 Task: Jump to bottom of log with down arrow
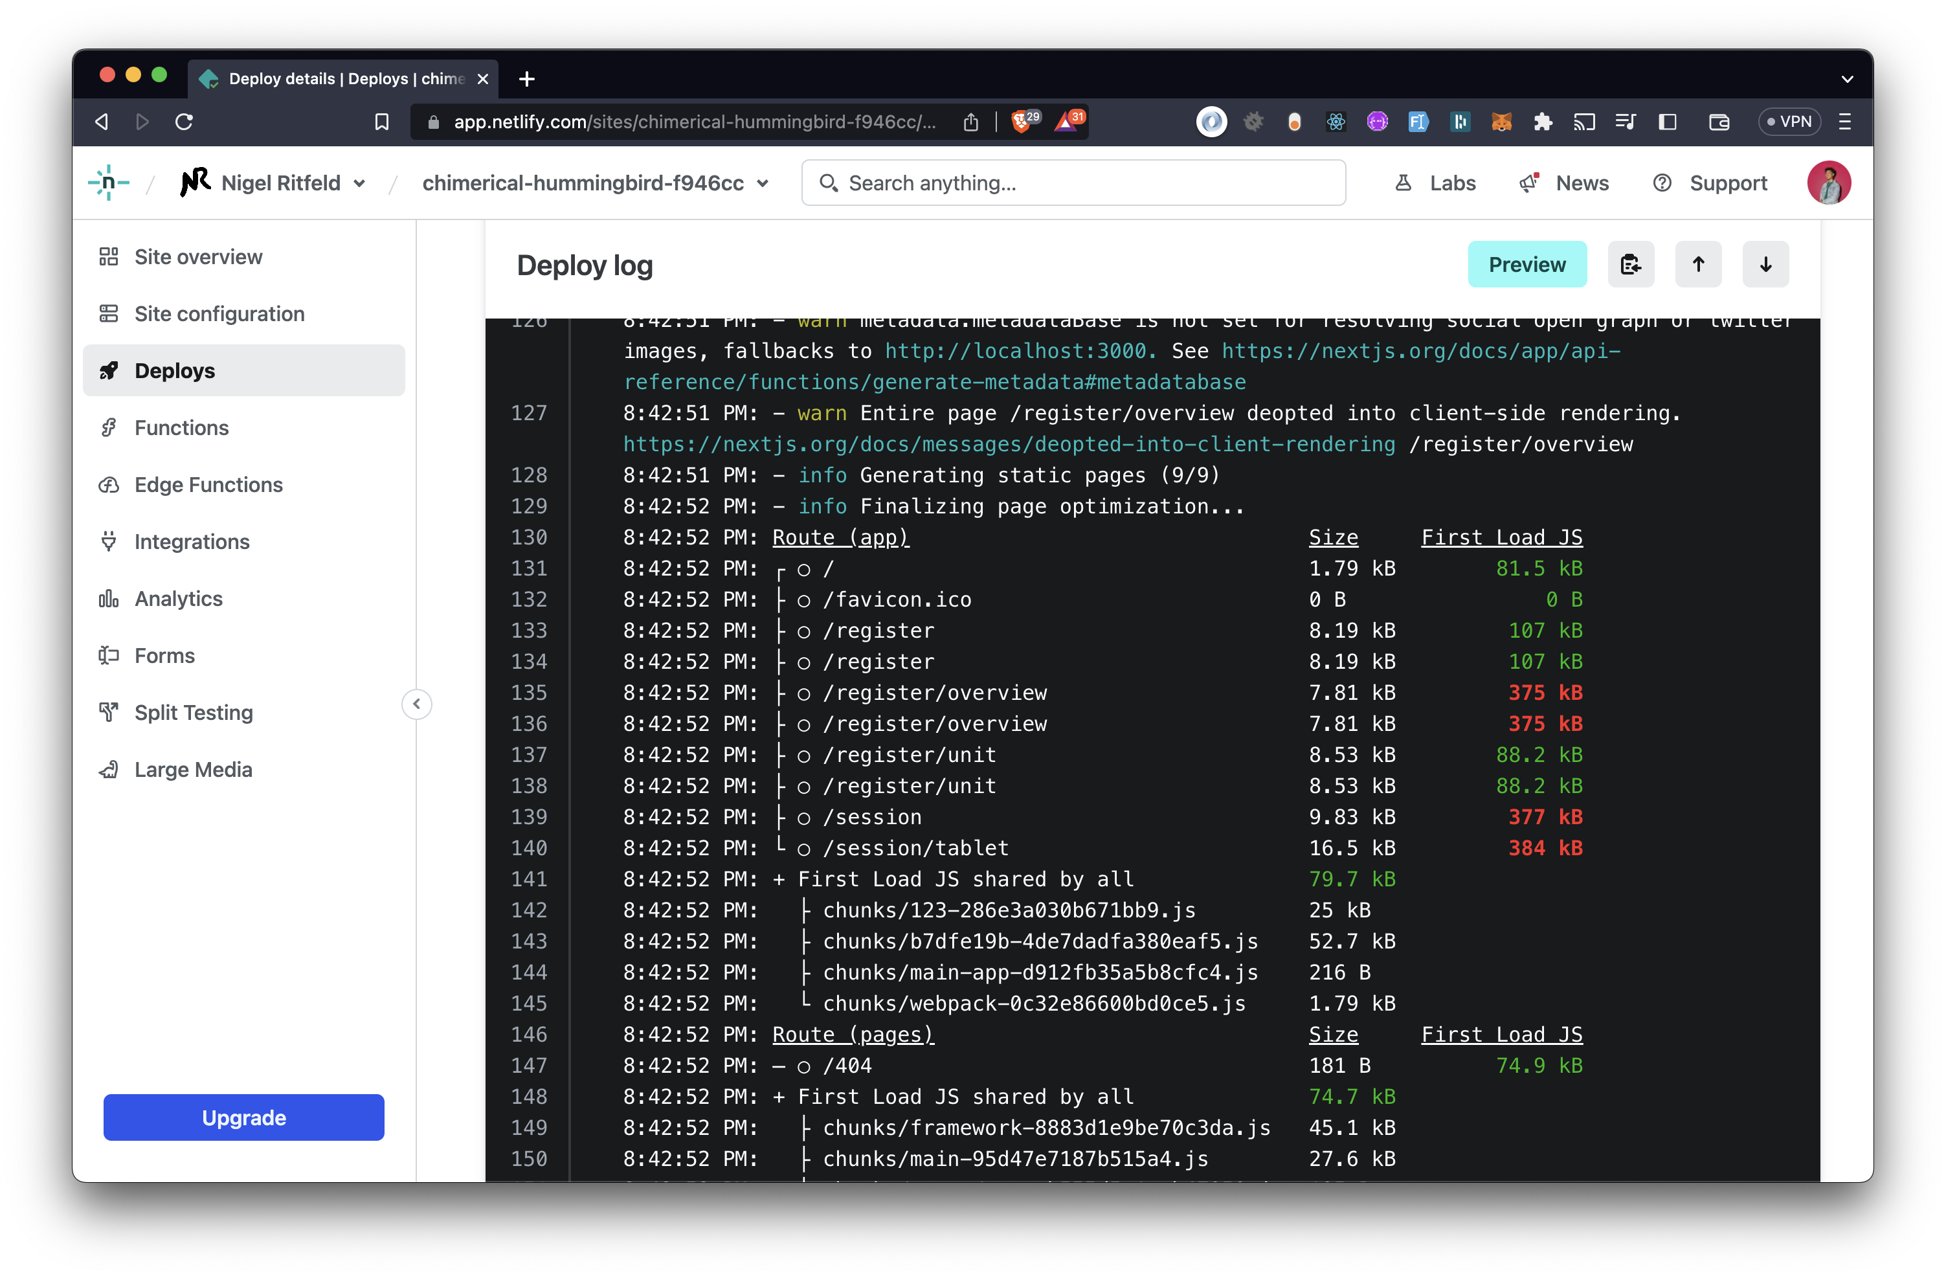[1765, 264]
